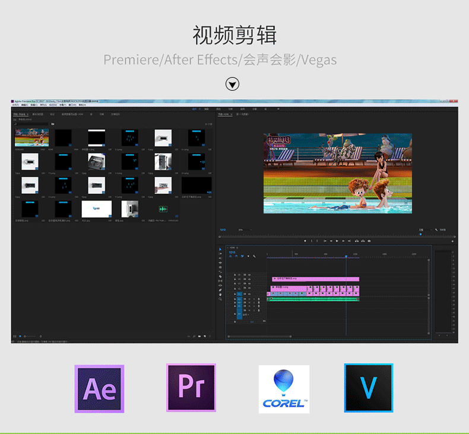Image resolution: width=469 pixels, height=434 pixels.
Task: Toggle the A1 audio track target
Action: 239,299
